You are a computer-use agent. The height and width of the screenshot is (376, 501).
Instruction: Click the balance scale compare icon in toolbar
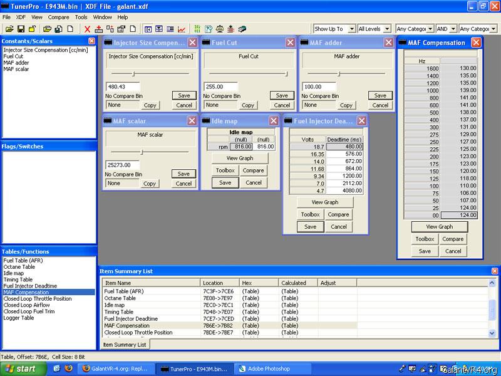pyautogui.click(x=219, y=29)
